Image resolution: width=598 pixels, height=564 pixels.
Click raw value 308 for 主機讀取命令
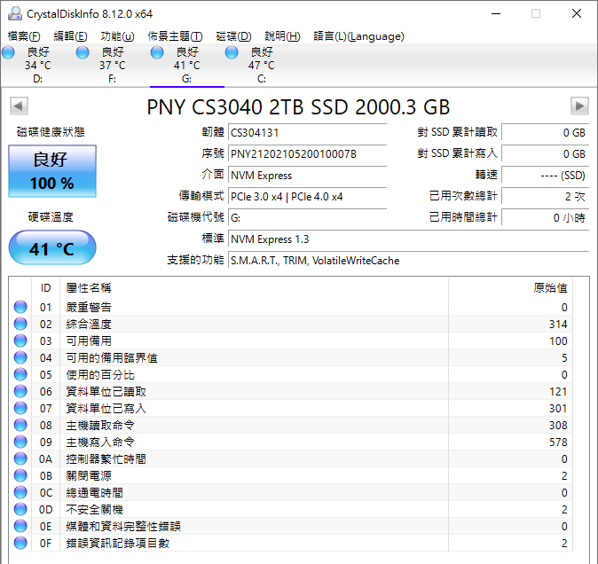558,426
